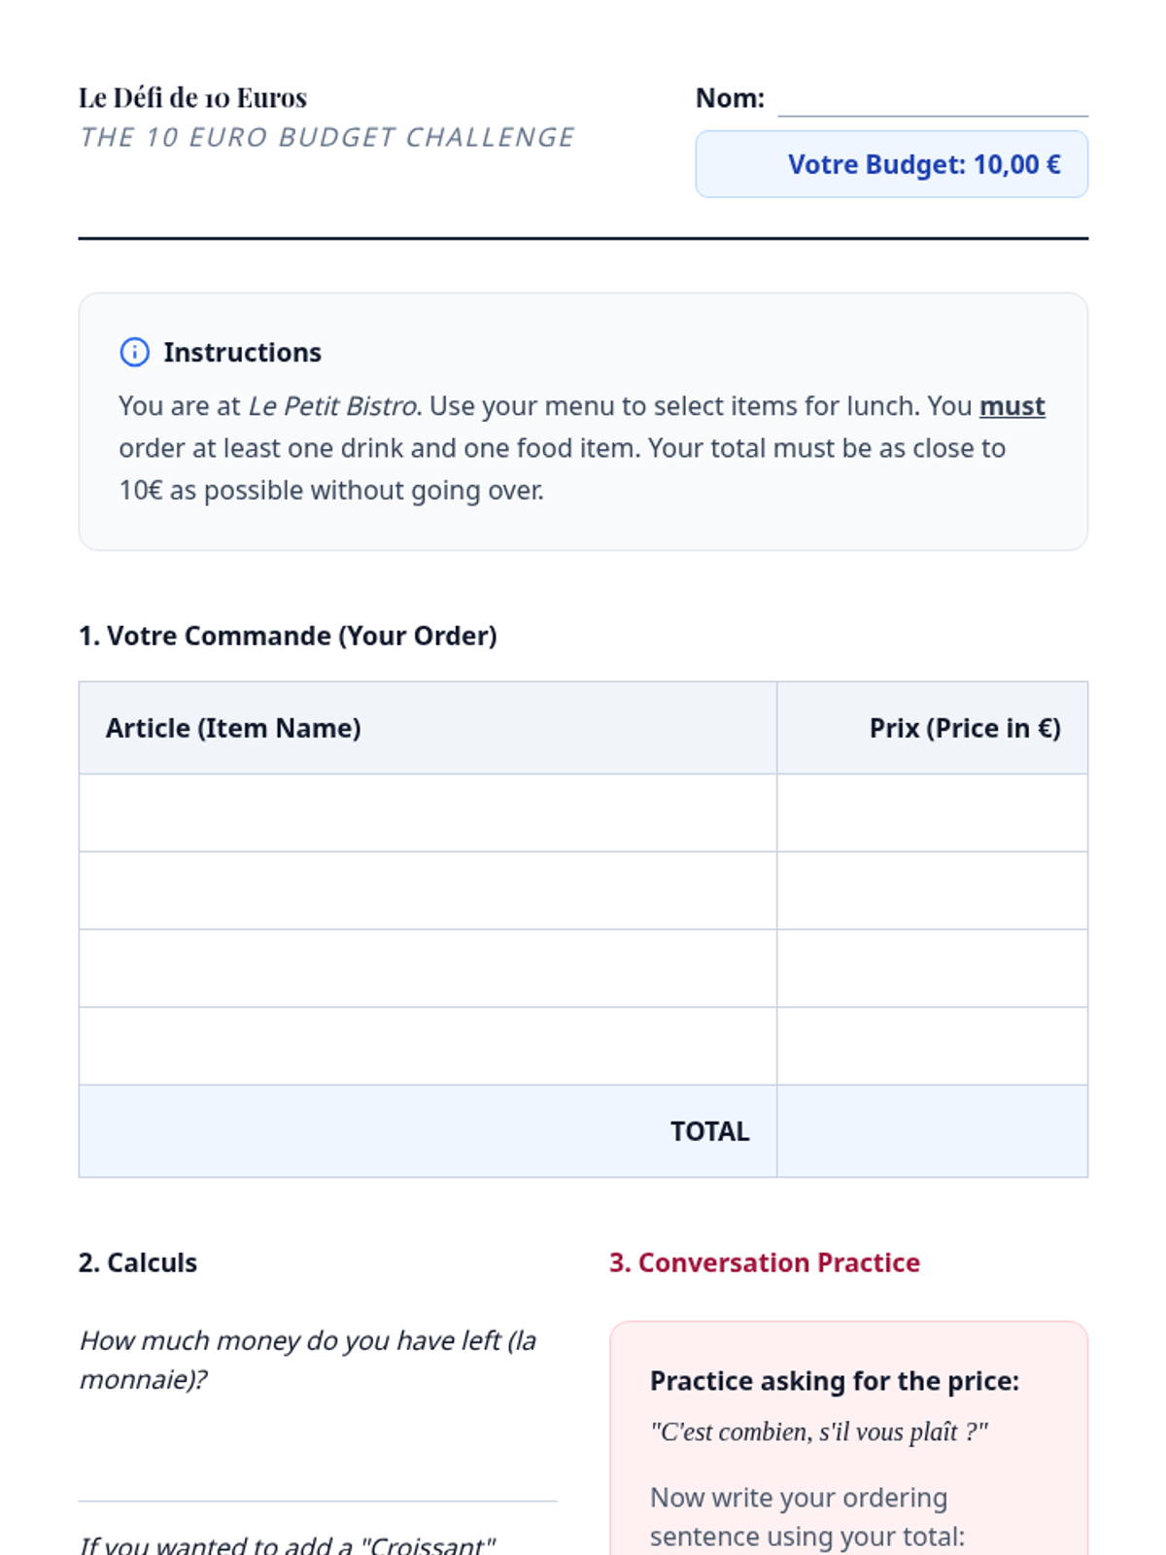The width and height of the screenshot is (1166, 1555).
Task: Click the "Prix (Price in €)" column header
Action: tap(964, 728)
